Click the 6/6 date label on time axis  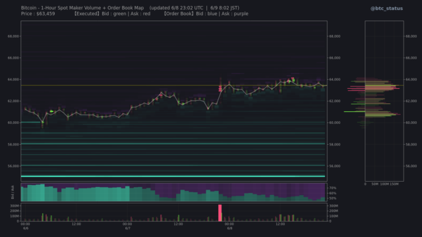(x=26, y=228)
